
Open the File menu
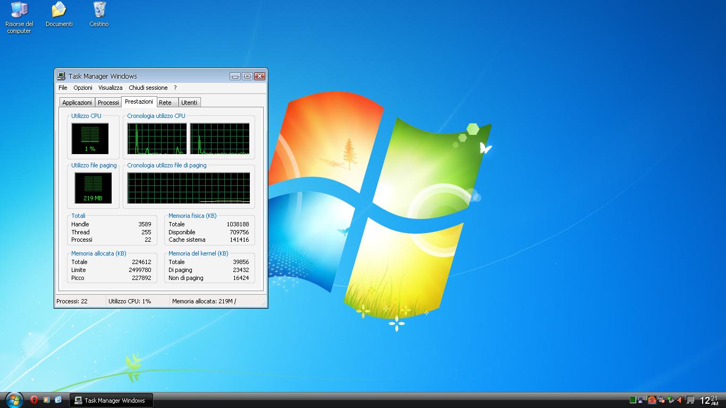point(62,88)
